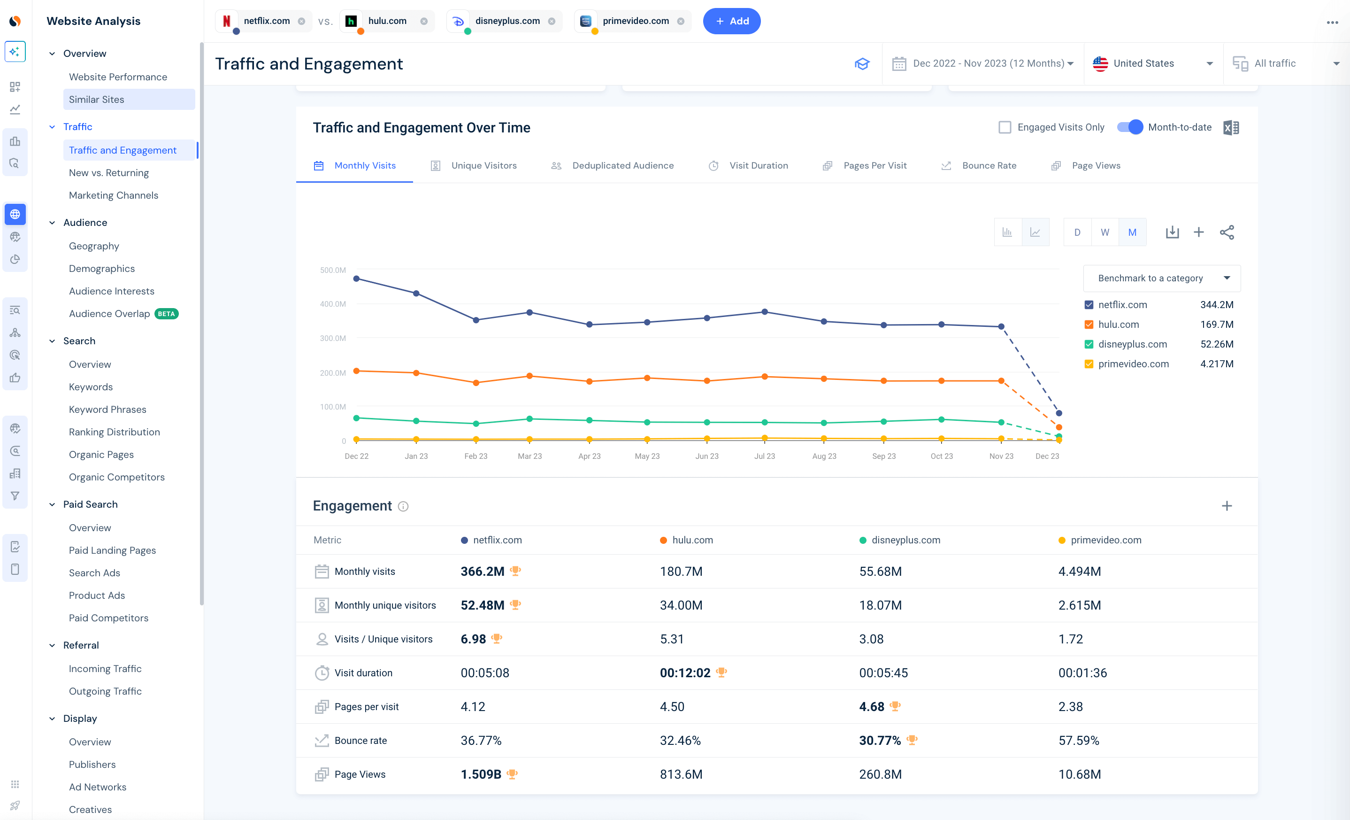Switch to Bounce Rate tab

coord(979,165)
